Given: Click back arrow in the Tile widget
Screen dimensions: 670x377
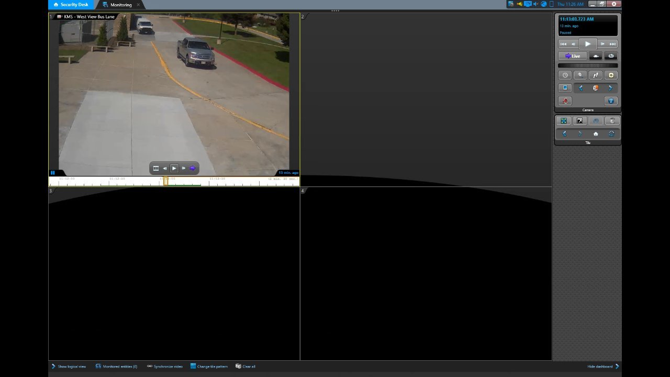Looking at the screenshot, I should coord(564,134).
